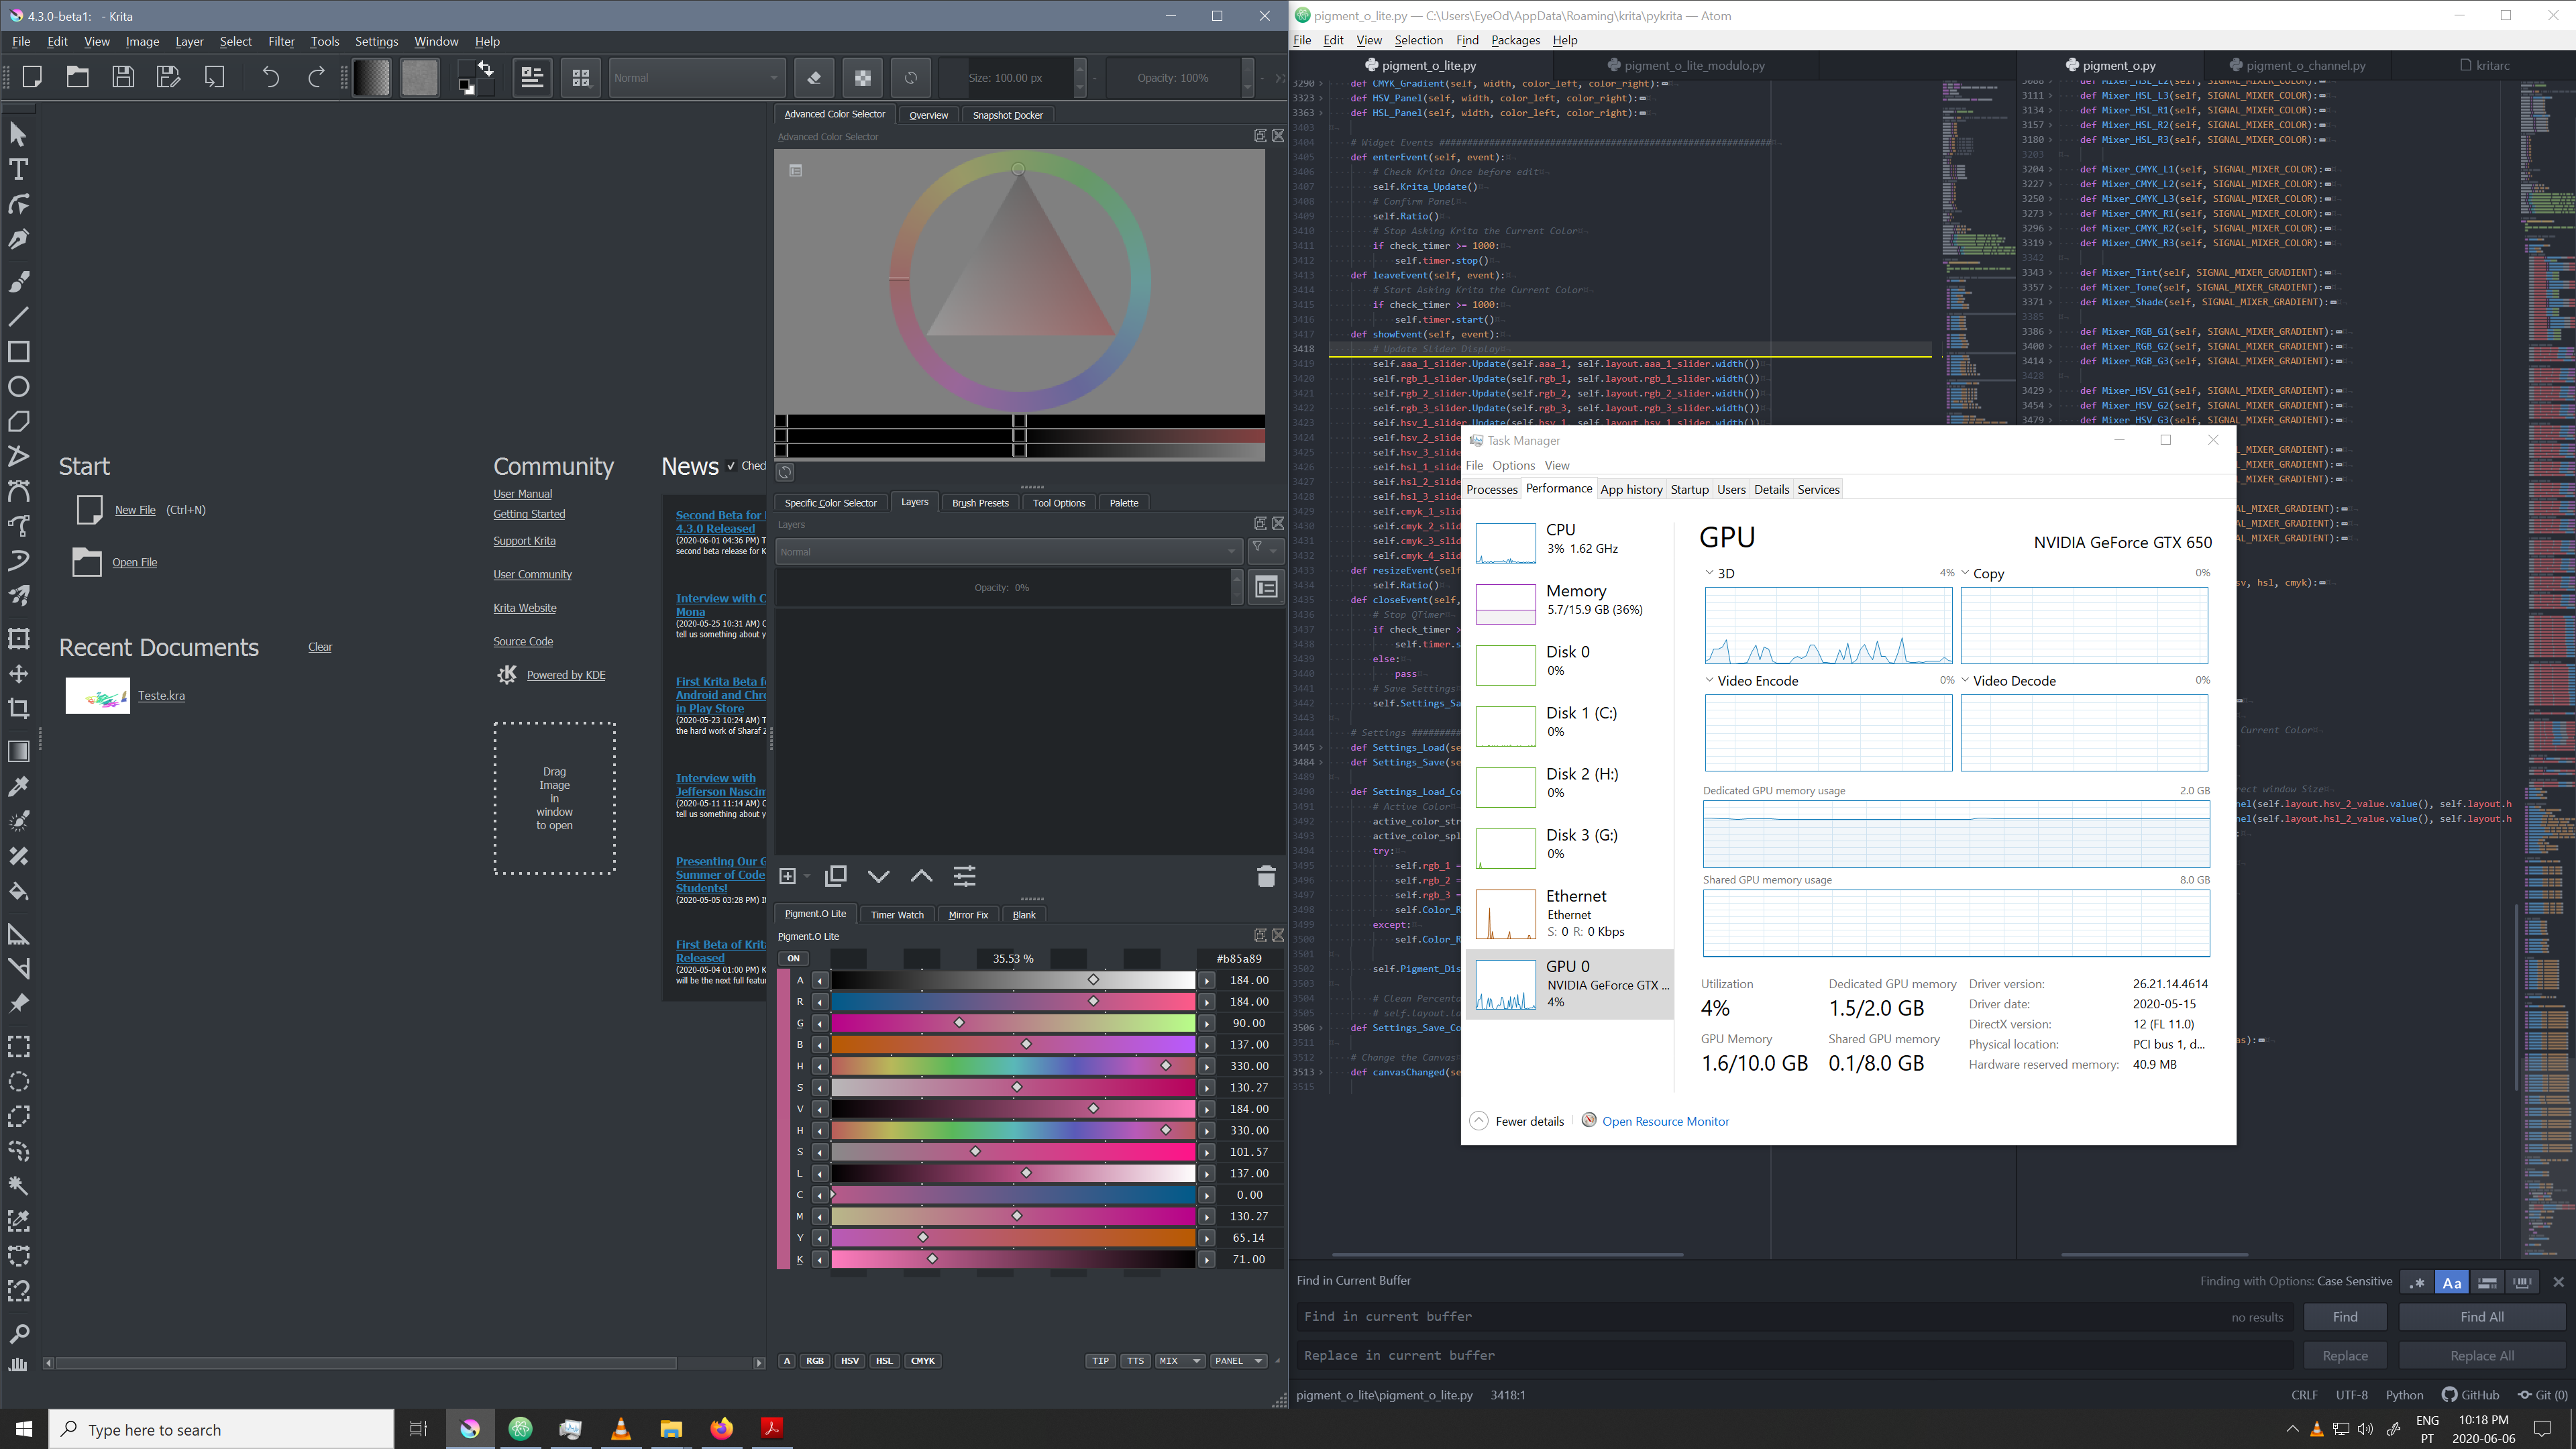Click the Find All button in Atom
2576x1449 pixels.
coord(2481,1317)
